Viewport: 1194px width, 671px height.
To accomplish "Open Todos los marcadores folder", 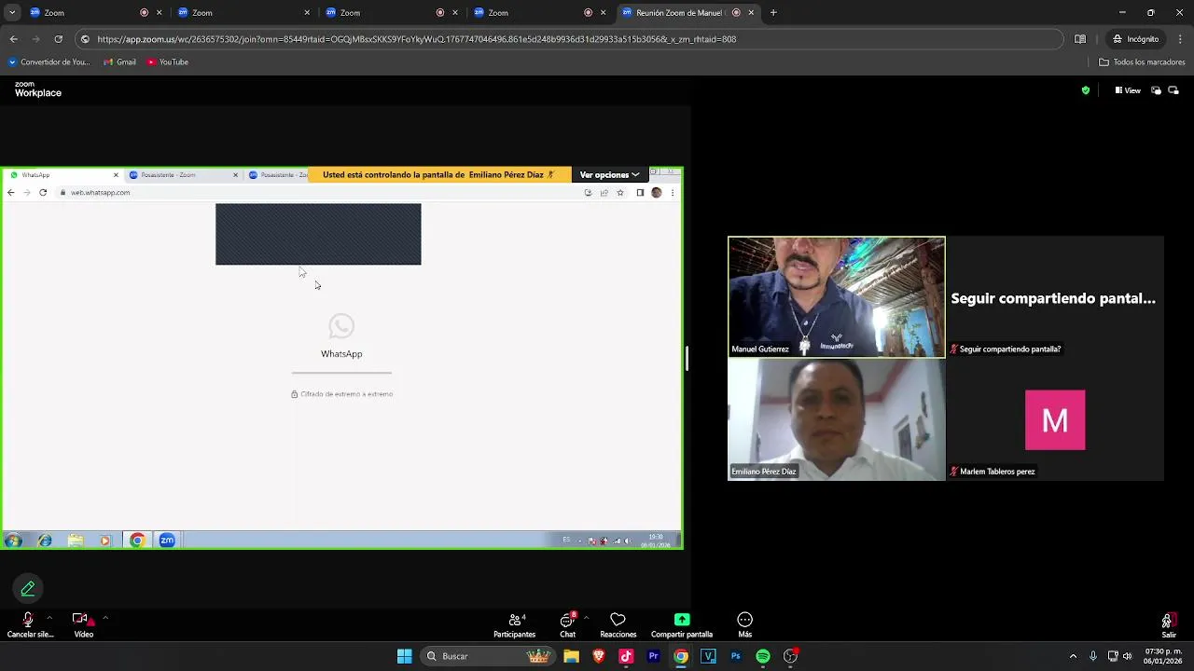I will (x=1142, y=62).
